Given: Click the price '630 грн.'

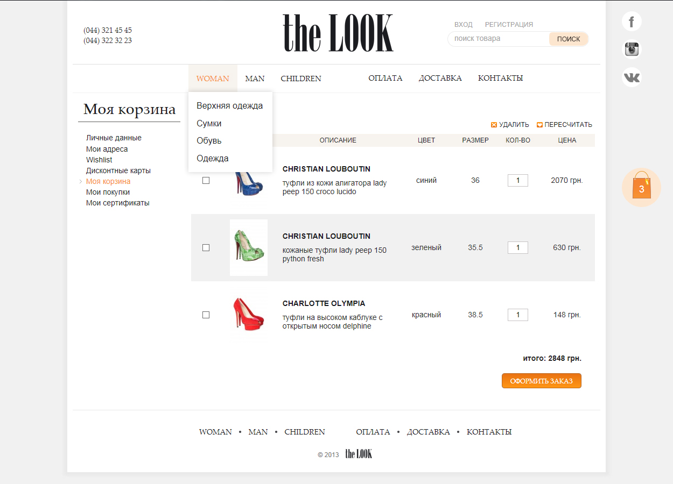Looking at the screenshot, I should (x=567, y=248).
